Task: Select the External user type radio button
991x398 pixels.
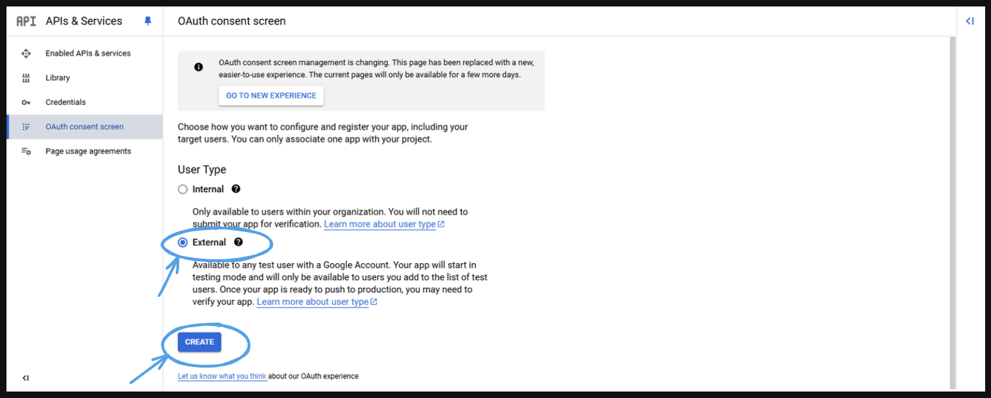Action: click(x=183, y=242)
